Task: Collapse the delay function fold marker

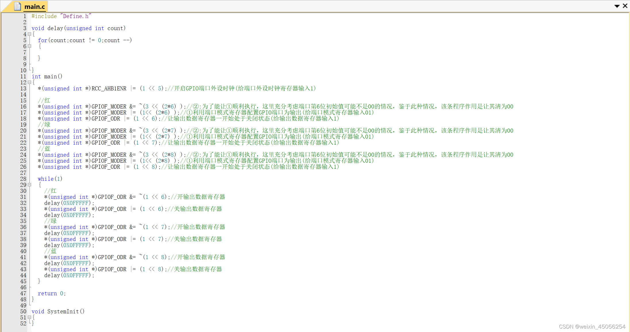Action: coord(29,34)
